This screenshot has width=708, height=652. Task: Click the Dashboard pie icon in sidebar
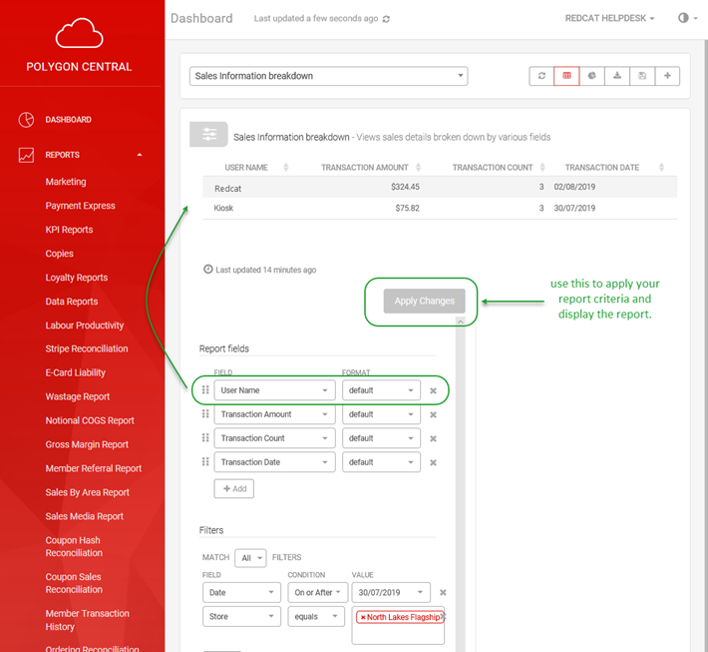coord(26,120)
